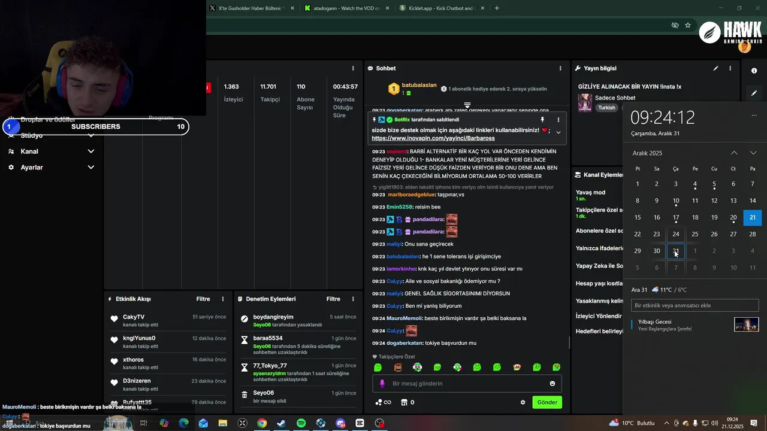Viewport: 767px width, 431px height.
Task: Focus the 'Bir etkinlik veya anımsatıcı ekle' field
Action: pyautogui.click(x=695, y=305)
